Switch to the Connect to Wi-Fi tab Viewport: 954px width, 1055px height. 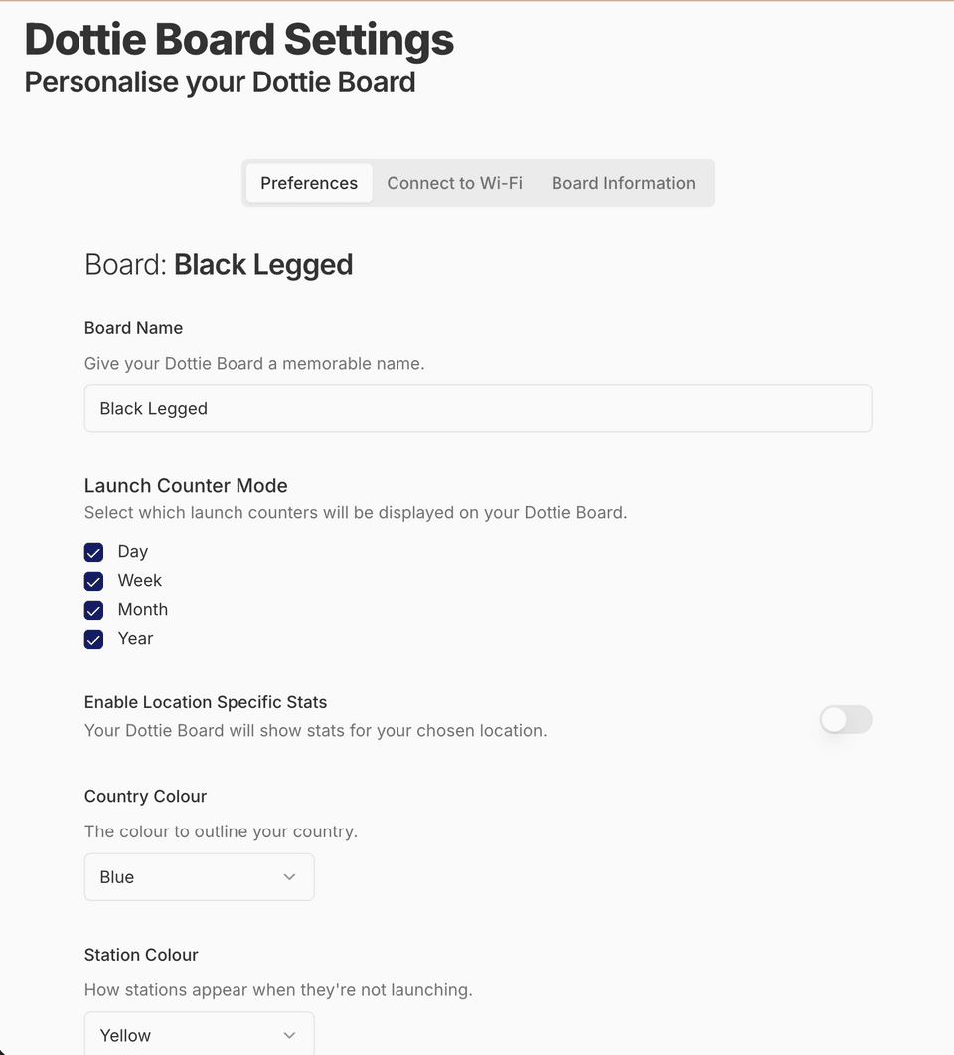(x=454, y=183)
